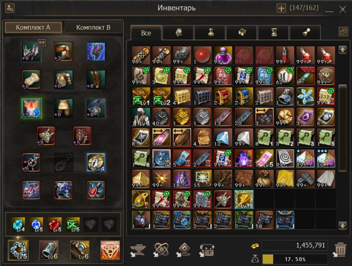This screenshot has height=266, width=352.
Task: Open the trash bin delete icon
Action: pyautogui.click(x=339, y=249)
